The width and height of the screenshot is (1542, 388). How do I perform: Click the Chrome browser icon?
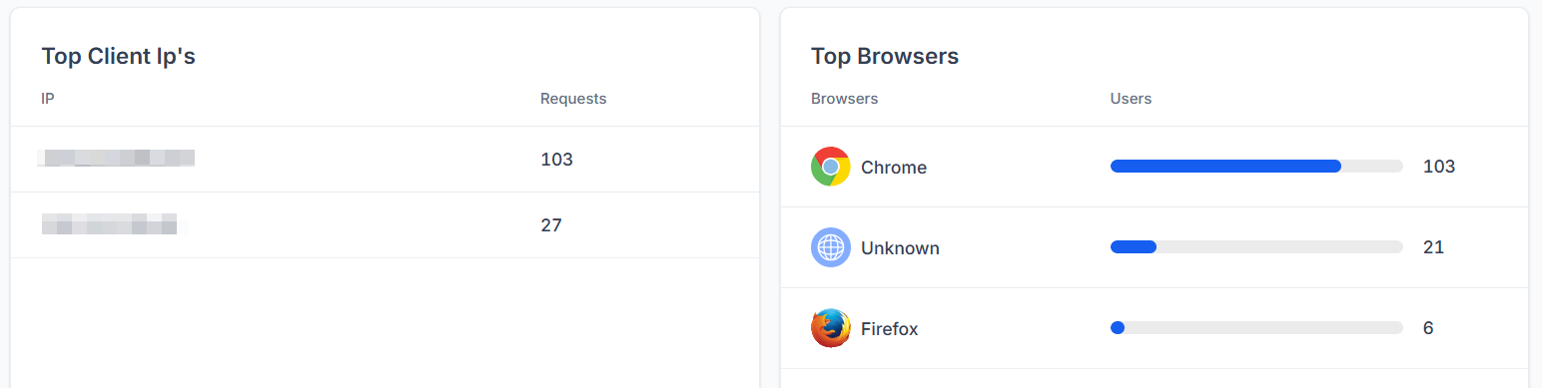click(x=831, y=167)
